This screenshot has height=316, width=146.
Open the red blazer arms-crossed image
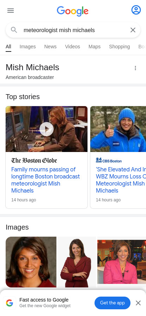pos(77,262)
